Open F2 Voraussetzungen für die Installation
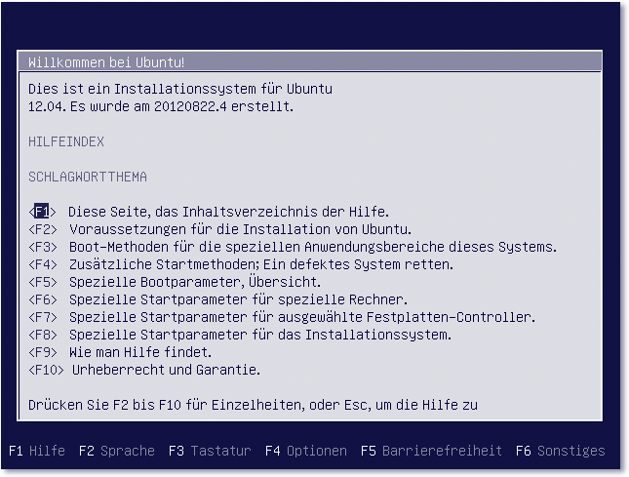The height and width of the screenshot is (477, 629). 42,229
